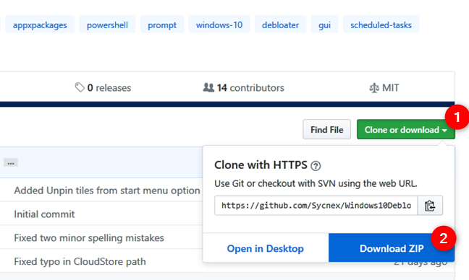Screen dimensions: 469x280
Task: Select the HTTPS clone URL field
Action: tap(316, 206)
